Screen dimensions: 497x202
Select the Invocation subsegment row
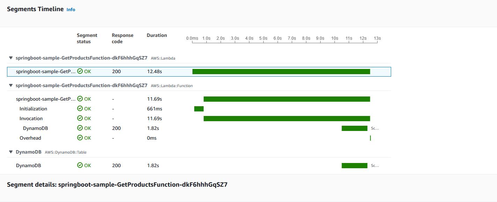pos(199,118)
